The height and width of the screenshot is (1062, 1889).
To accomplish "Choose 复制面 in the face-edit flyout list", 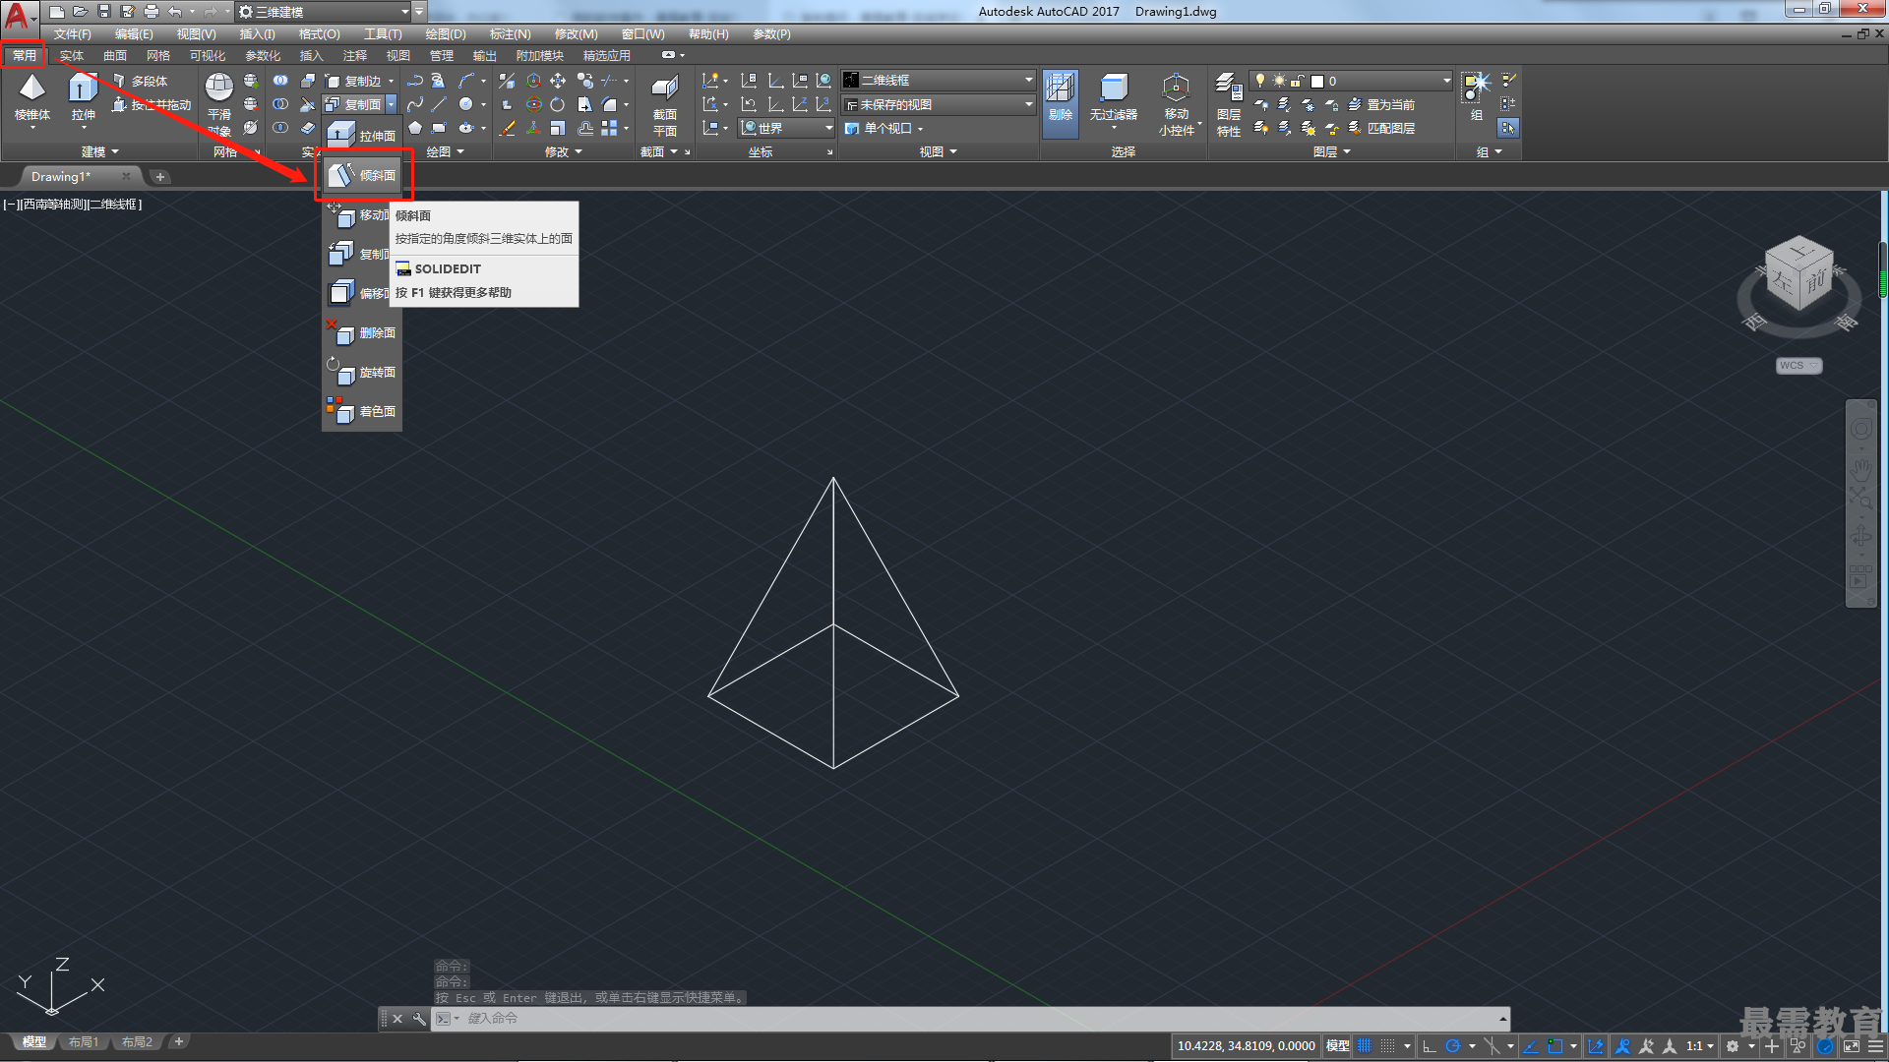I will point(357,255).
